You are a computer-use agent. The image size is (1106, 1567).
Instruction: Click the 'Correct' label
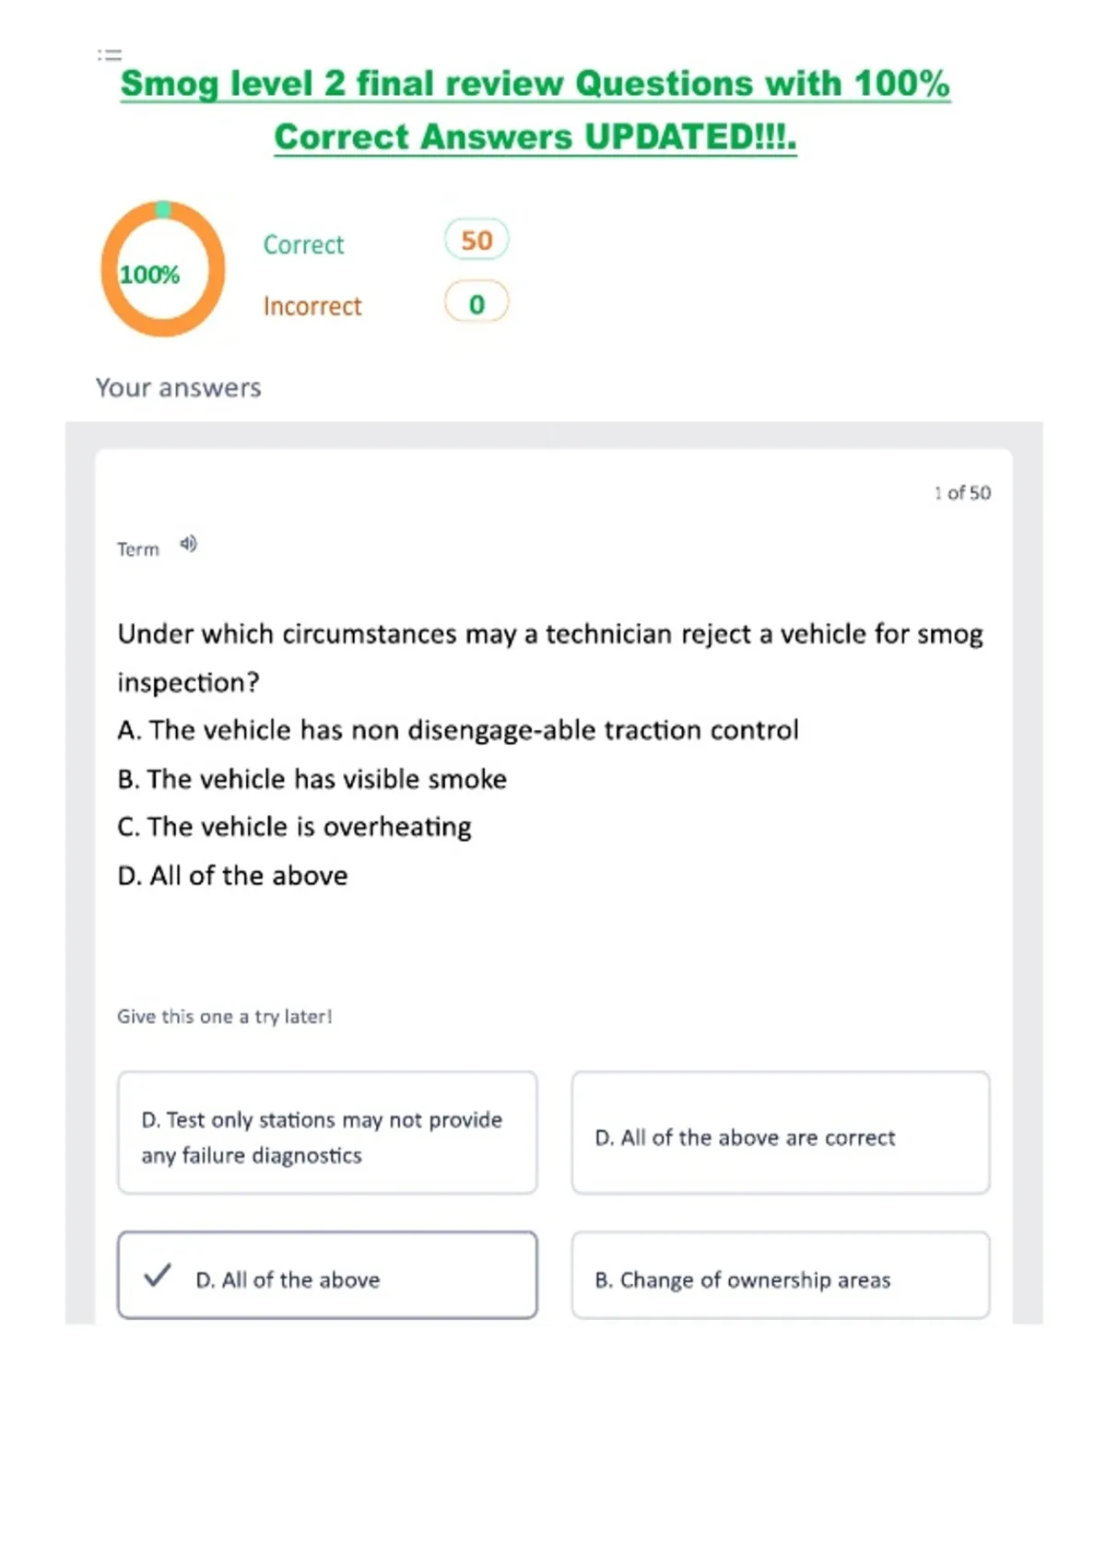(303, 244)
